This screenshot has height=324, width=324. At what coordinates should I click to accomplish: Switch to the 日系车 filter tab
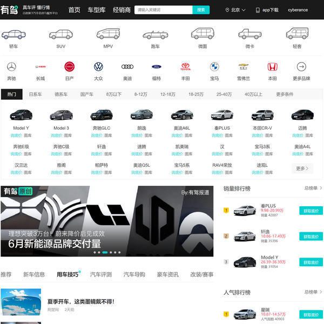[36, 94]
